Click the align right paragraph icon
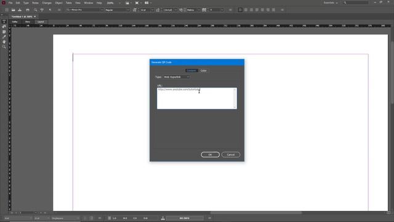The image size is (394, 222). [251, 10]
